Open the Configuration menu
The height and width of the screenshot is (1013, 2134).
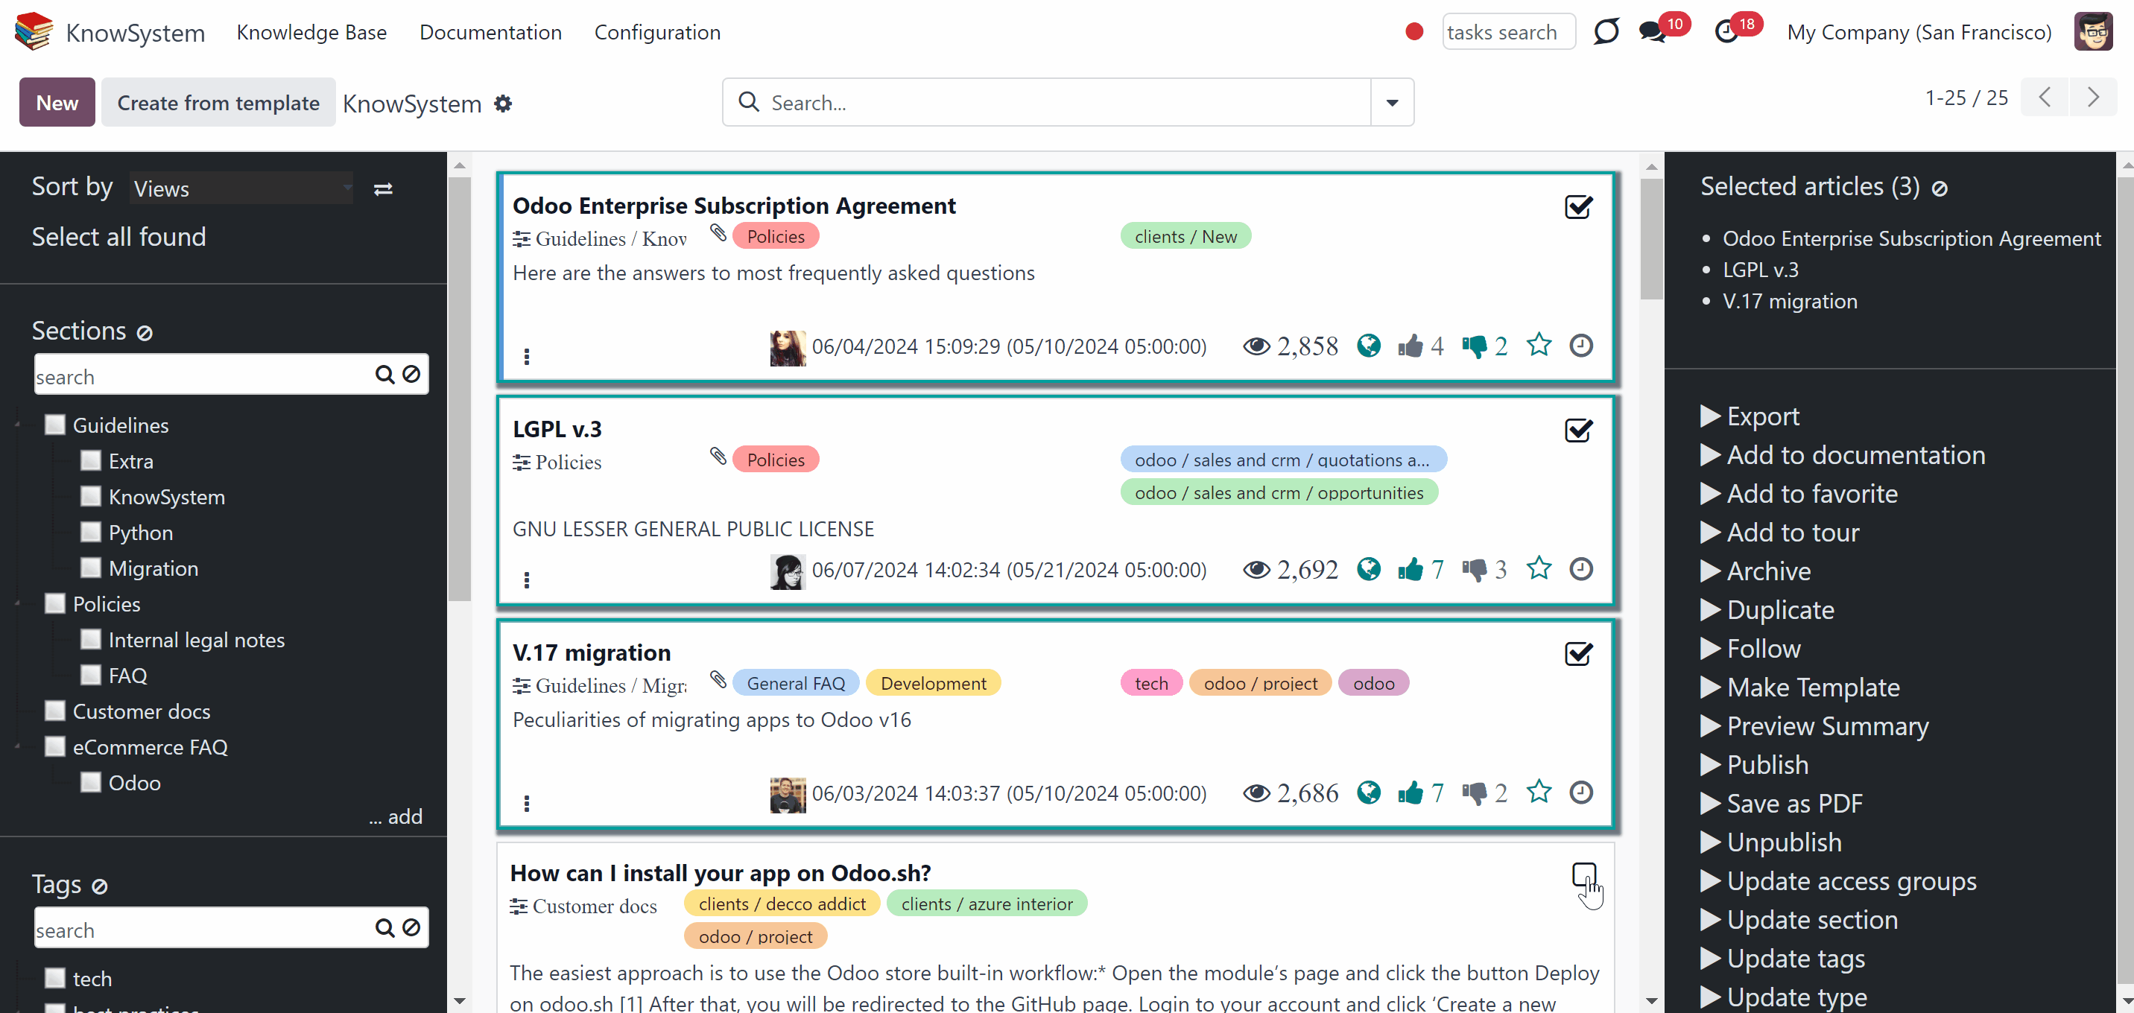657,32
